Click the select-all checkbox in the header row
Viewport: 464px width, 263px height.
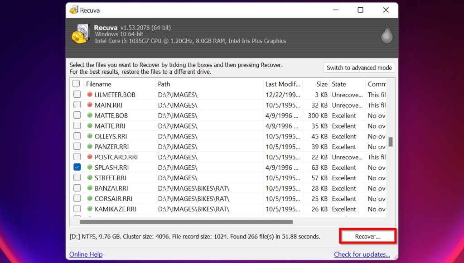[76, 84]
